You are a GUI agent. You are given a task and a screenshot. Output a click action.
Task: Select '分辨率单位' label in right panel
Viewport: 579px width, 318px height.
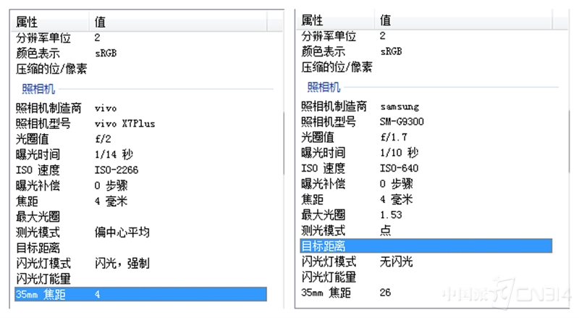click(x=329, y=36)
